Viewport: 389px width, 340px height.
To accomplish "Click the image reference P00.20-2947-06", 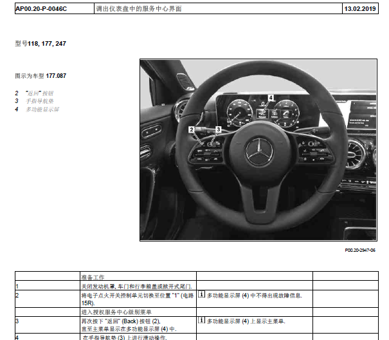I will click(360, 250).
